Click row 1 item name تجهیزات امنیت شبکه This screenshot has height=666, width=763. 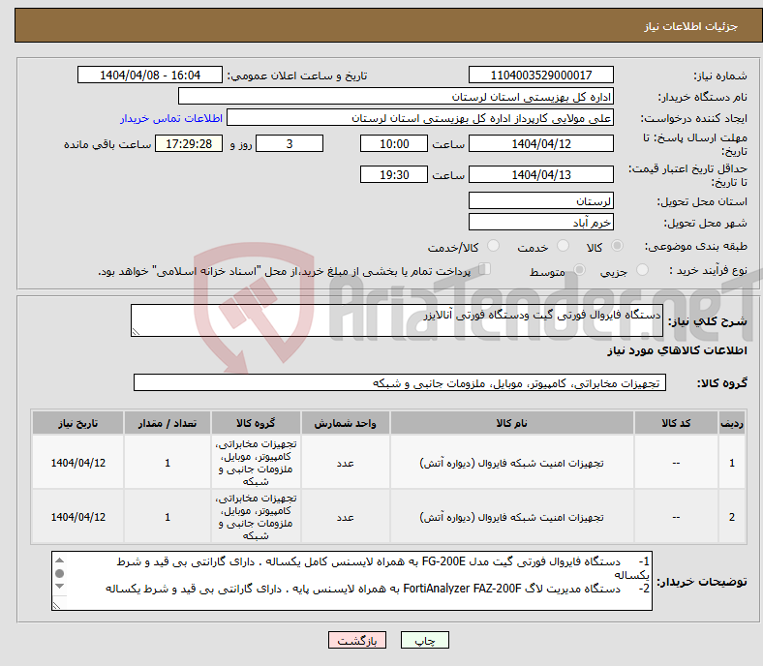tap(512, 463)
